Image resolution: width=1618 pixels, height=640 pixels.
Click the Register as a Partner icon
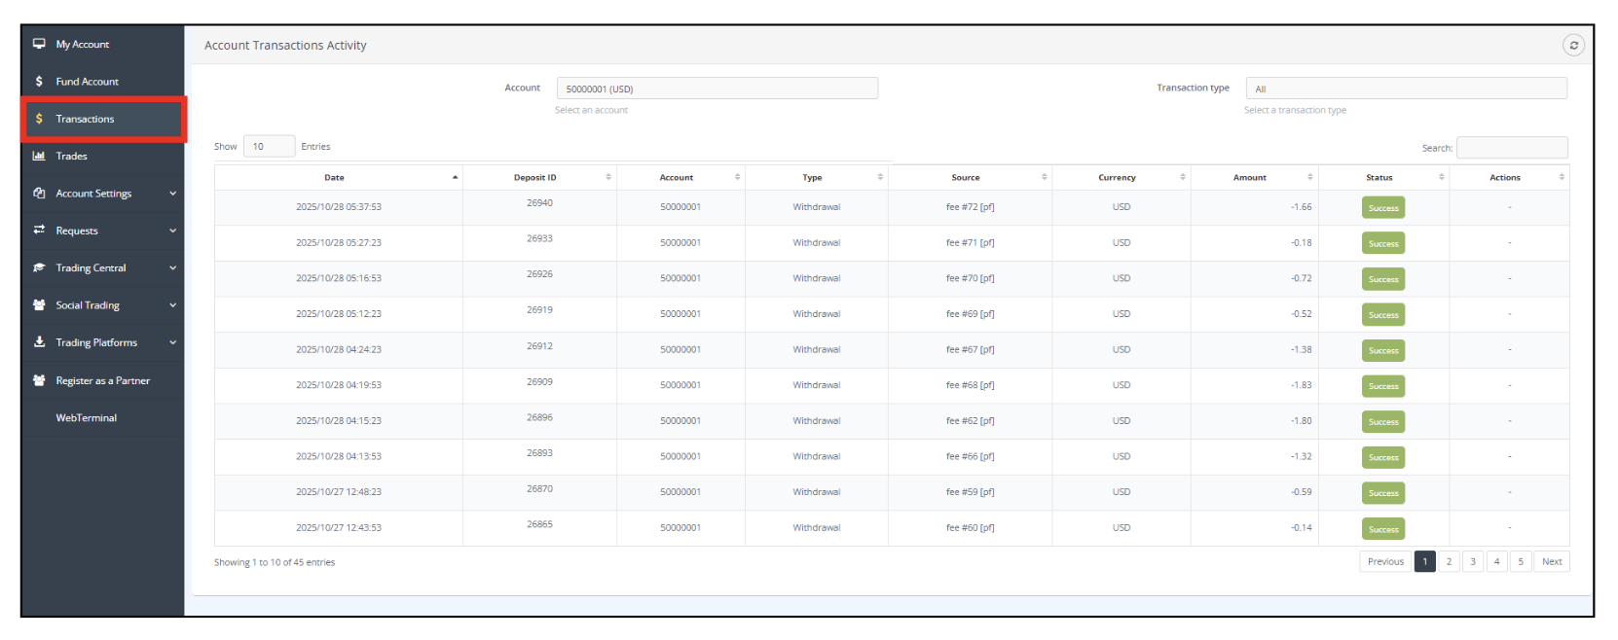pyautogui.click(x=39, y=380)
